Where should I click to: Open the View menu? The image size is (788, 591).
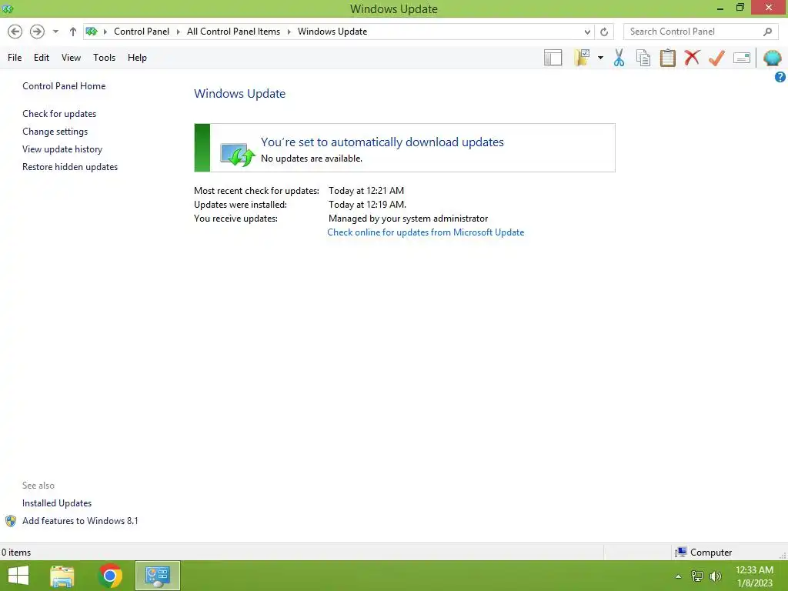(71, 58)
